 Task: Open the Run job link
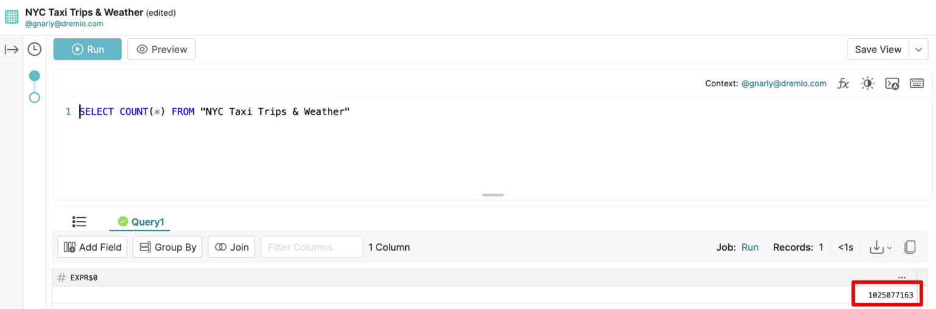coord(750,247)
